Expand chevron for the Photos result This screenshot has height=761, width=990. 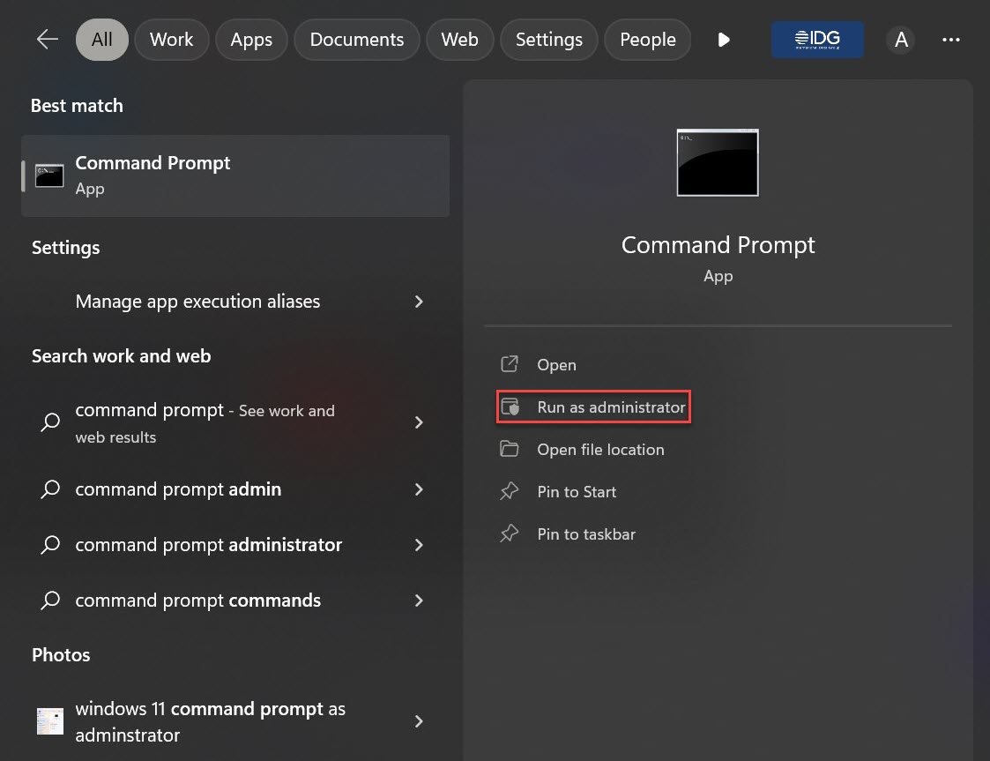coord(419,722)
